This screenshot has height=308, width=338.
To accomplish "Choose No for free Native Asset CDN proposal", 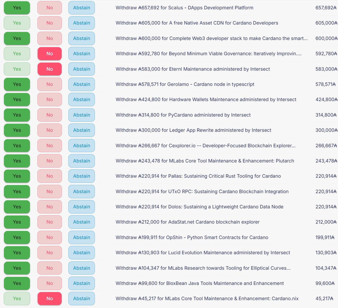I will (50, 23).
